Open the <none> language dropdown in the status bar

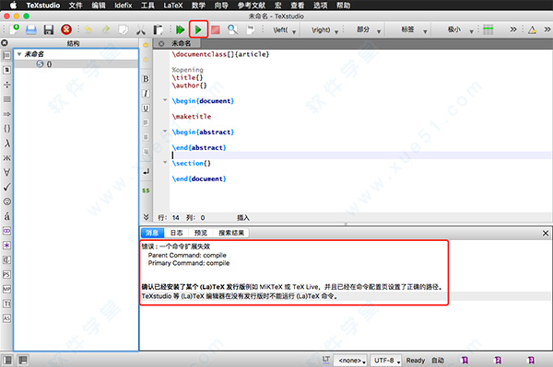click(351, 361)
